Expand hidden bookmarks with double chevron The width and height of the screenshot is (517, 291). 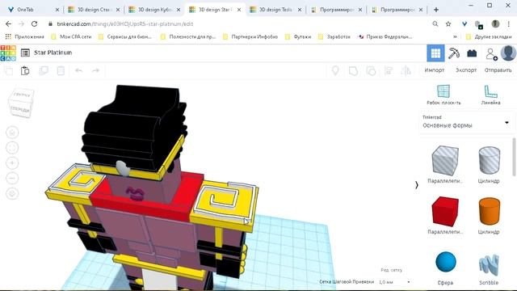coord(456,37)
